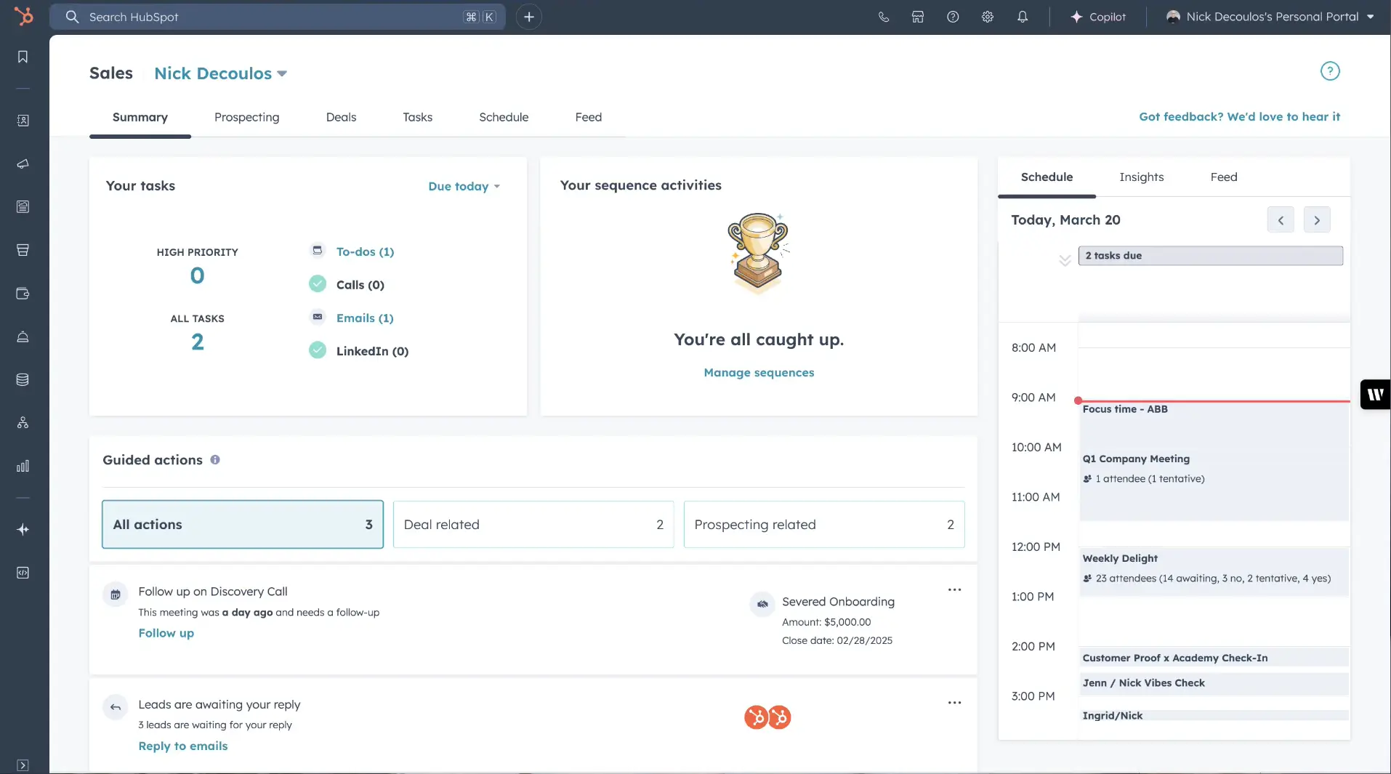The width and height of the screenshot is (1391, 774).
Task: Open the Service bell-shaped sidebar icon
Action: tap(23, 336)
